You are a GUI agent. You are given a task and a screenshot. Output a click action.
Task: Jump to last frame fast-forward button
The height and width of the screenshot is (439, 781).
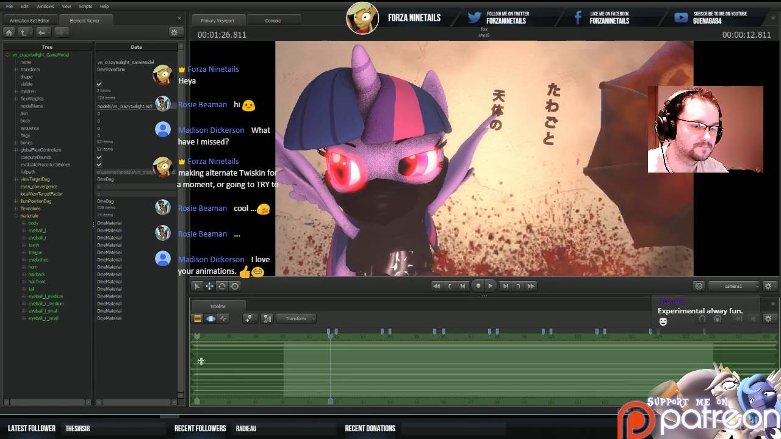tap(531, 286)
